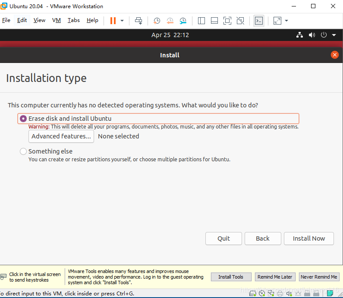Click the pause virtual machine icon
Viewport: 343px width, 298px height.
tap(113, 21)
